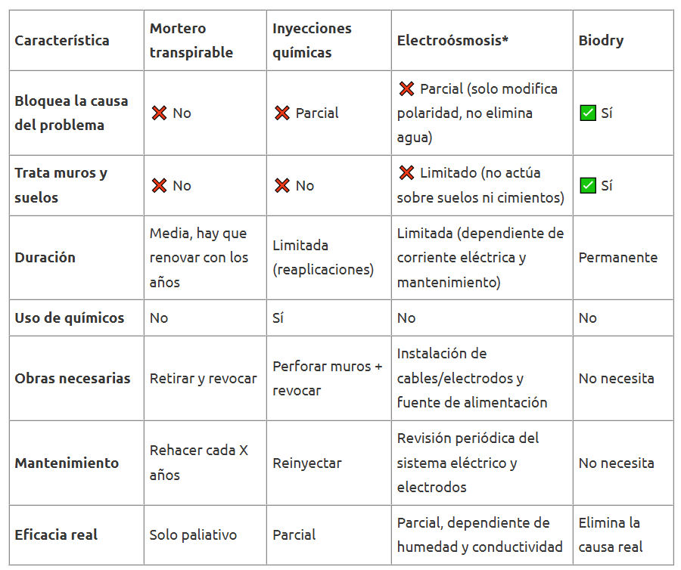
Task: Click the green check in Bloquea la causa row
Action: pos(588,113)
